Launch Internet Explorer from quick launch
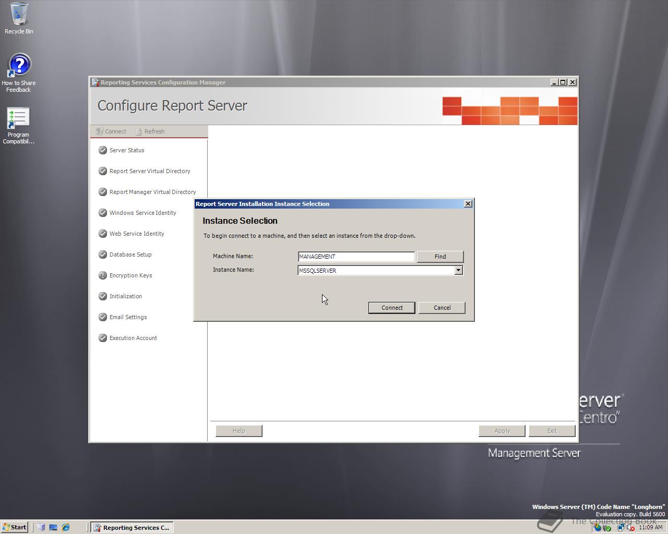This screenshot has width=668, height=534. pyautogui.click(x=66, y=527)
